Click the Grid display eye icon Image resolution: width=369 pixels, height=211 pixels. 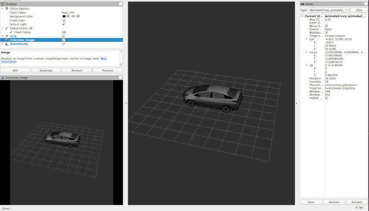7,36
